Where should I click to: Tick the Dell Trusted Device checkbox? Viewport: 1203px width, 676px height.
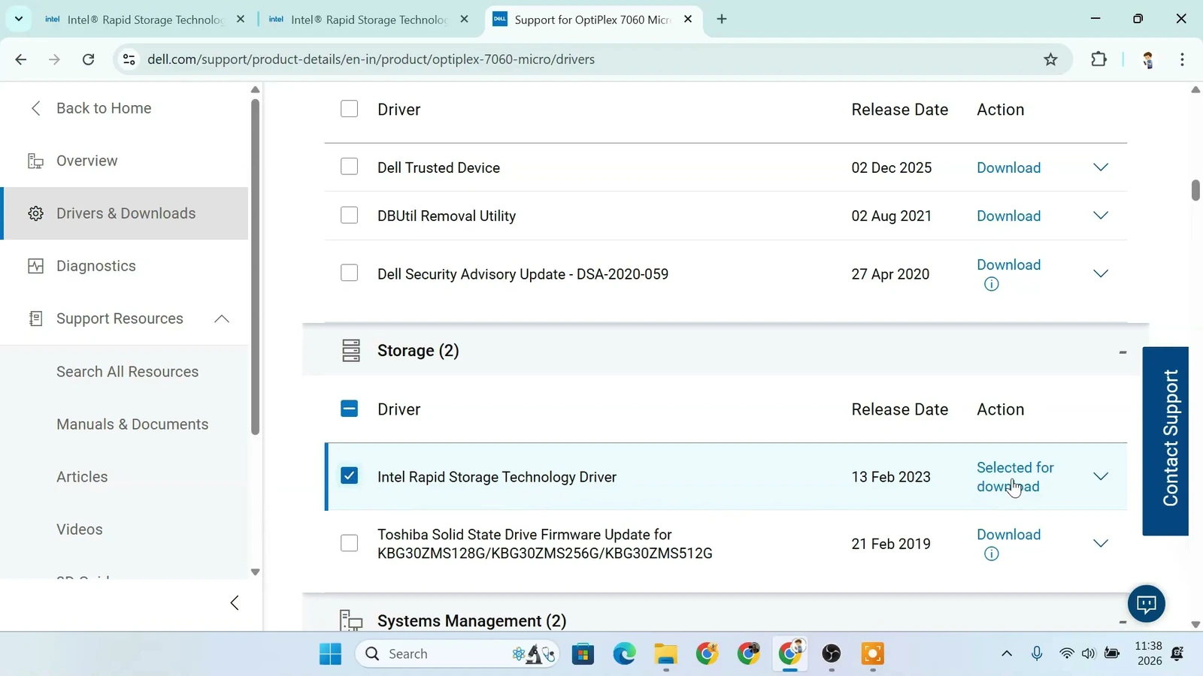click(x=349, y=167)
